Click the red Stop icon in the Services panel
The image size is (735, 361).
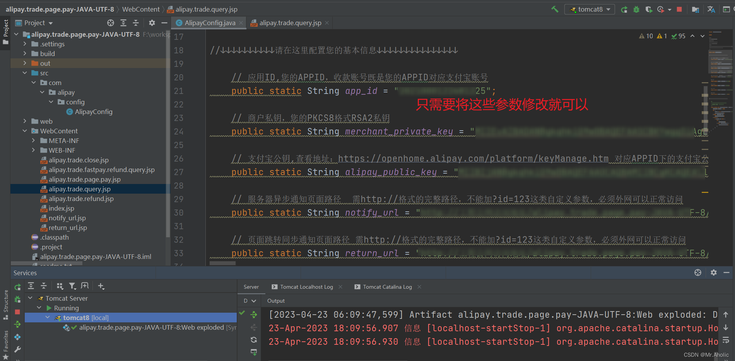(x=17, y=312)
